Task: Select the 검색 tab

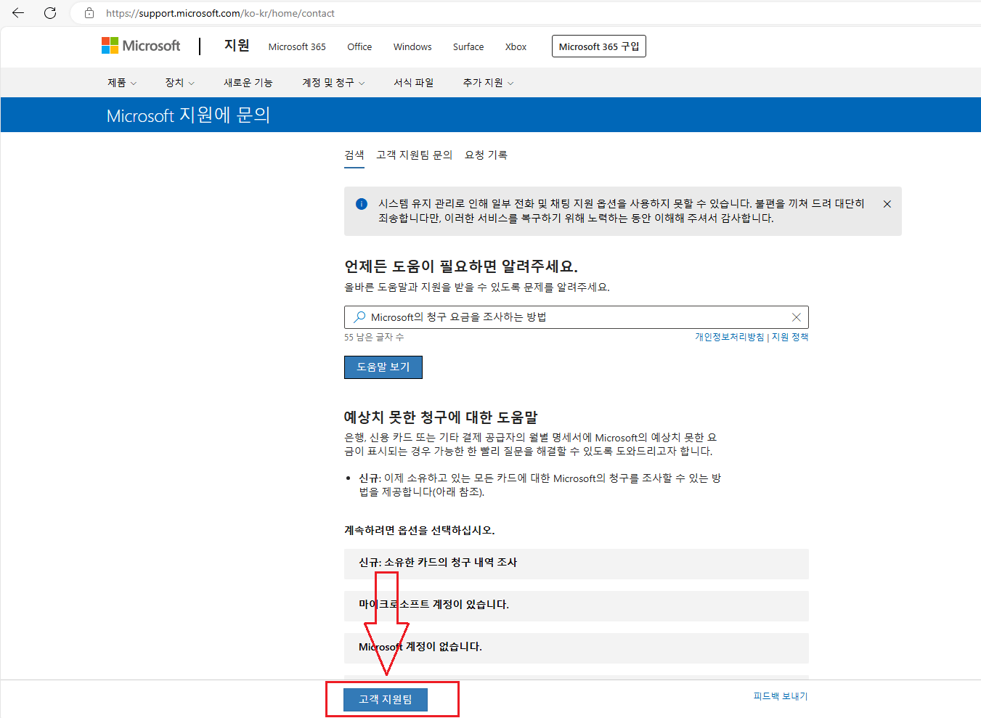Action: (x=354, y=155)
